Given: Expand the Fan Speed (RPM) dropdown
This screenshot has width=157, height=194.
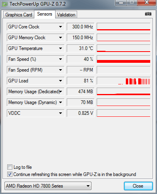Looking at the screenshot, I should [61, 70].
